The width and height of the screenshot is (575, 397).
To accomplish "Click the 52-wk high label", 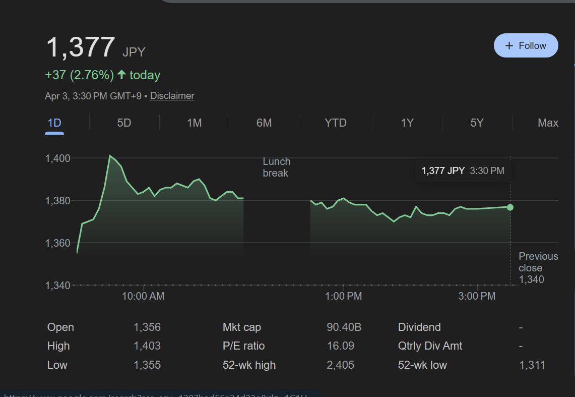I will coord(249,365).
